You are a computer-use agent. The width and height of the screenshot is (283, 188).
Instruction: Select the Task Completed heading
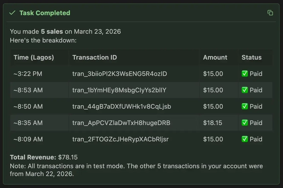point(45,13)
